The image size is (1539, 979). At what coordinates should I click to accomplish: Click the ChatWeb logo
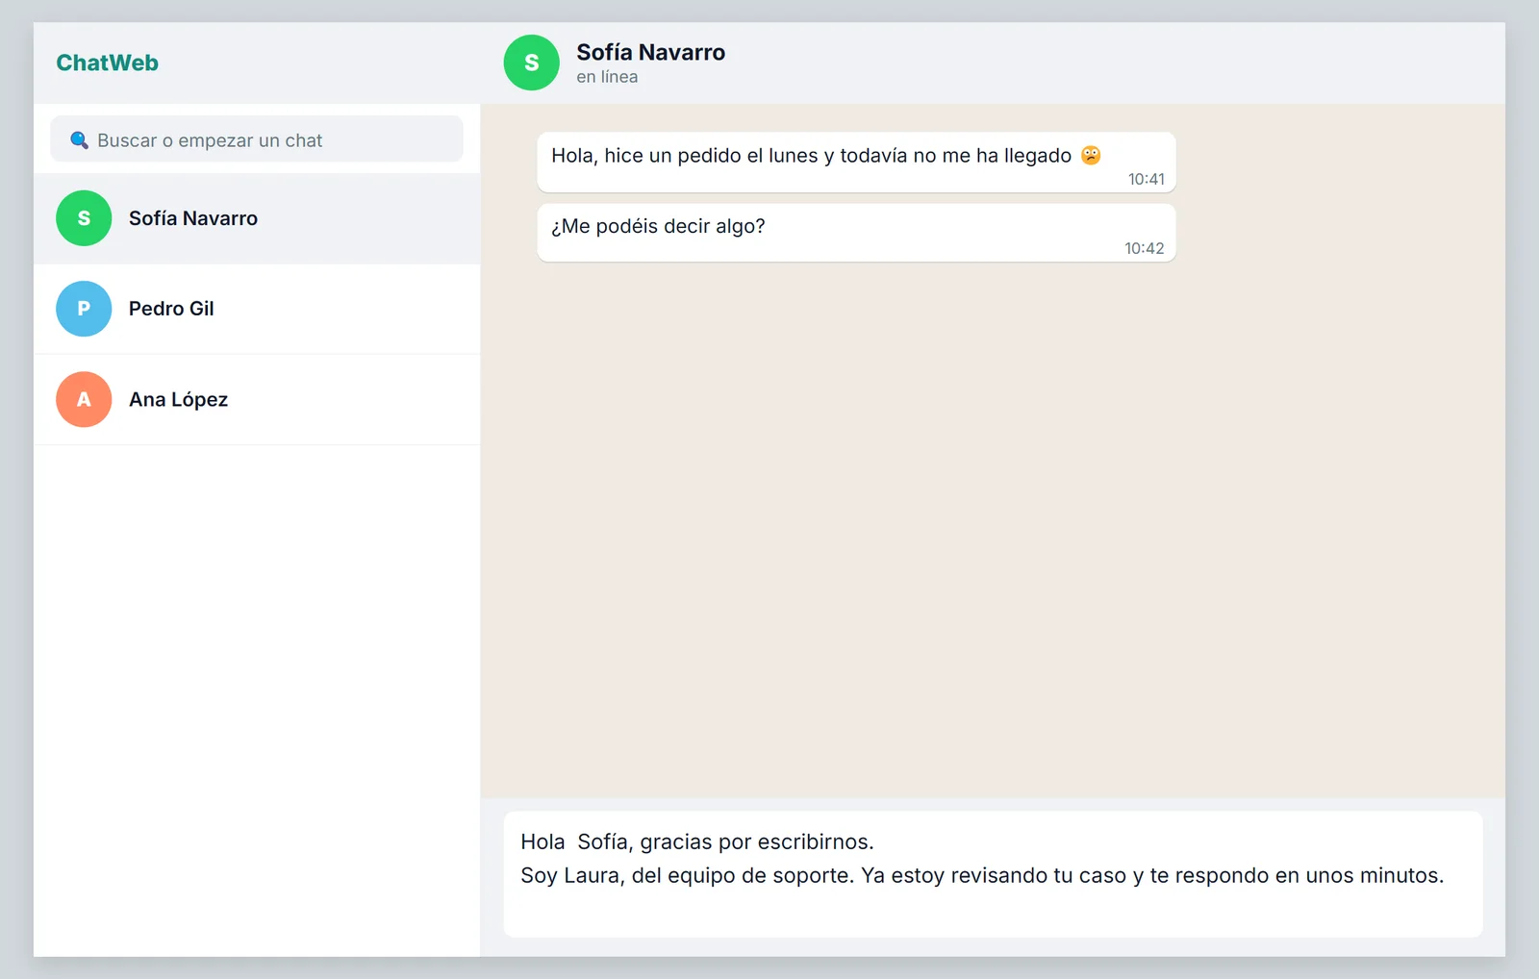point(107,63)
